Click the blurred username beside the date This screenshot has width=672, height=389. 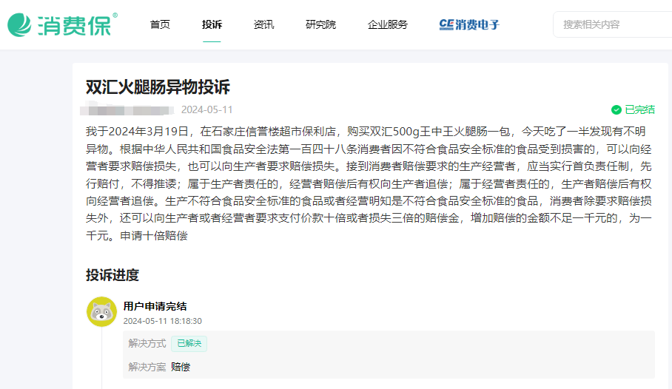(127, 109)
